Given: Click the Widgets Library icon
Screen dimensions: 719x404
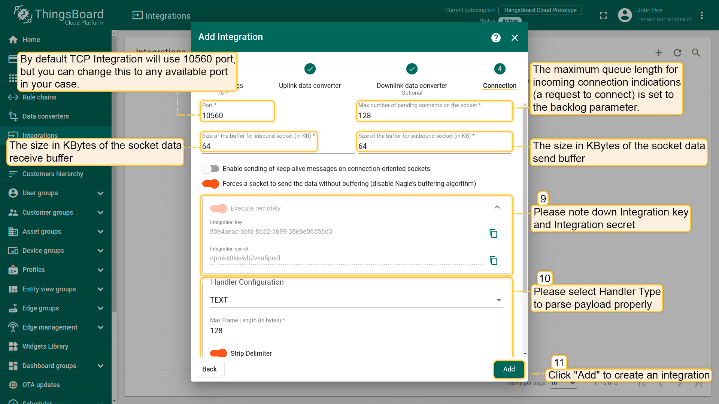Looking at the screenshot, I should (13, 346).
